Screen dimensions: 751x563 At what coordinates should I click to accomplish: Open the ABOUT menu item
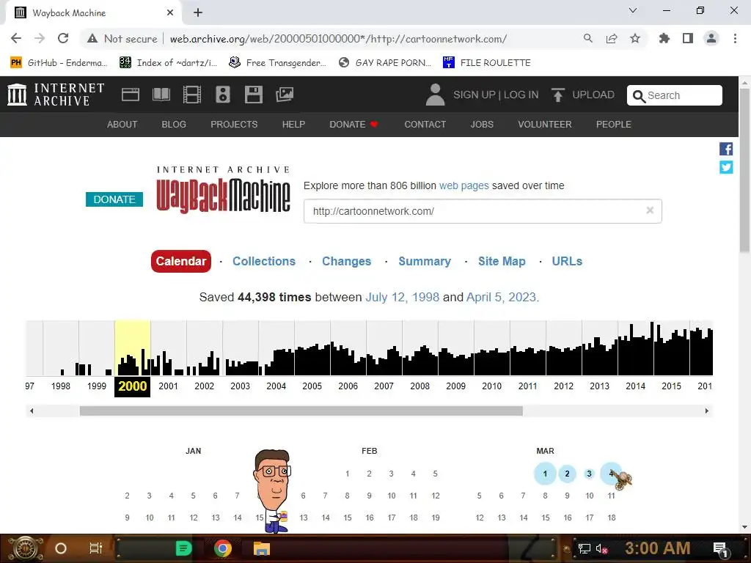pyautogui.click(x=122, y=125)
